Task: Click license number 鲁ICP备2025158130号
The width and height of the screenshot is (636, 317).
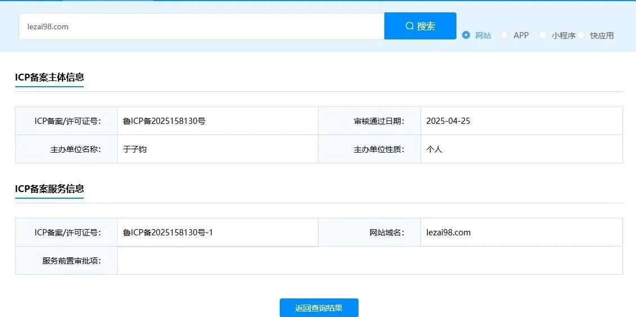Action: coord(164,121)
